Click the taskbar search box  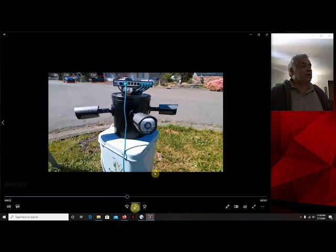[x=38, y=217]
